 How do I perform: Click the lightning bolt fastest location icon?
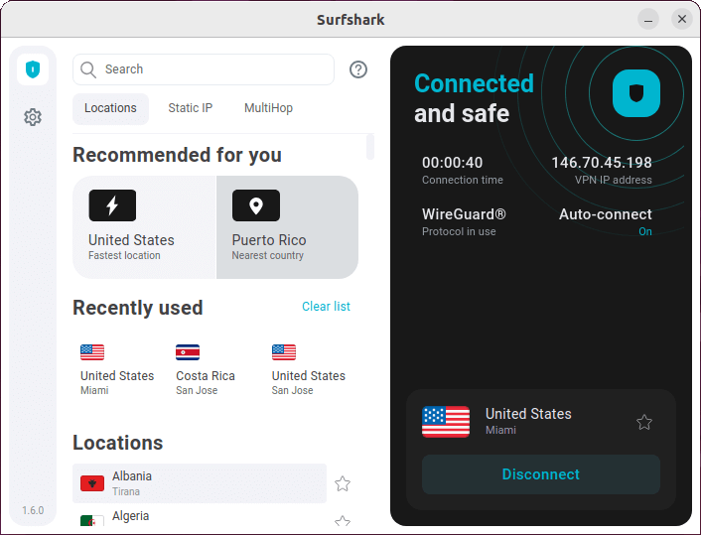112,205
